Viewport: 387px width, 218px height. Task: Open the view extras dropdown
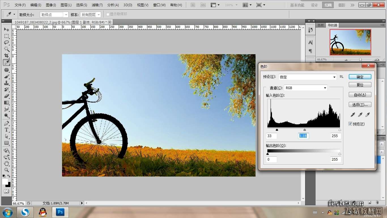(x=215, y=5)
